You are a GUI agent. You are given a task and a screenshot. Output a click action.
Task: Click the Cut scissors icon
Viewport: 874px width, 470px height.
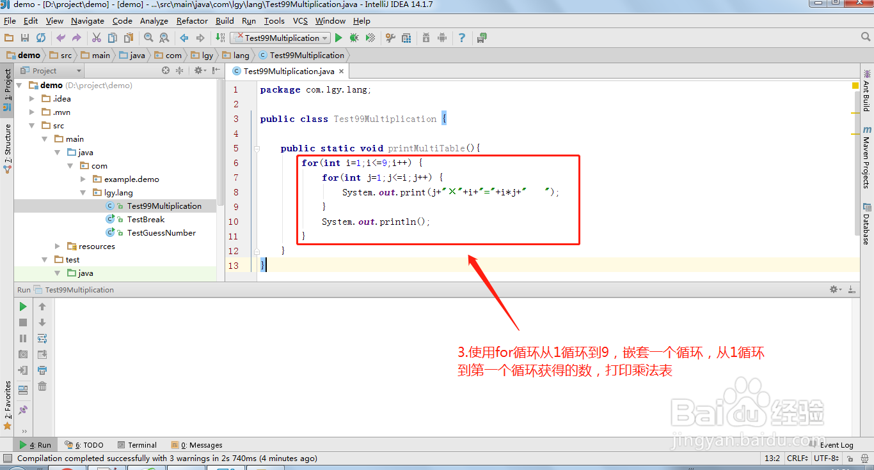(97, 38)
